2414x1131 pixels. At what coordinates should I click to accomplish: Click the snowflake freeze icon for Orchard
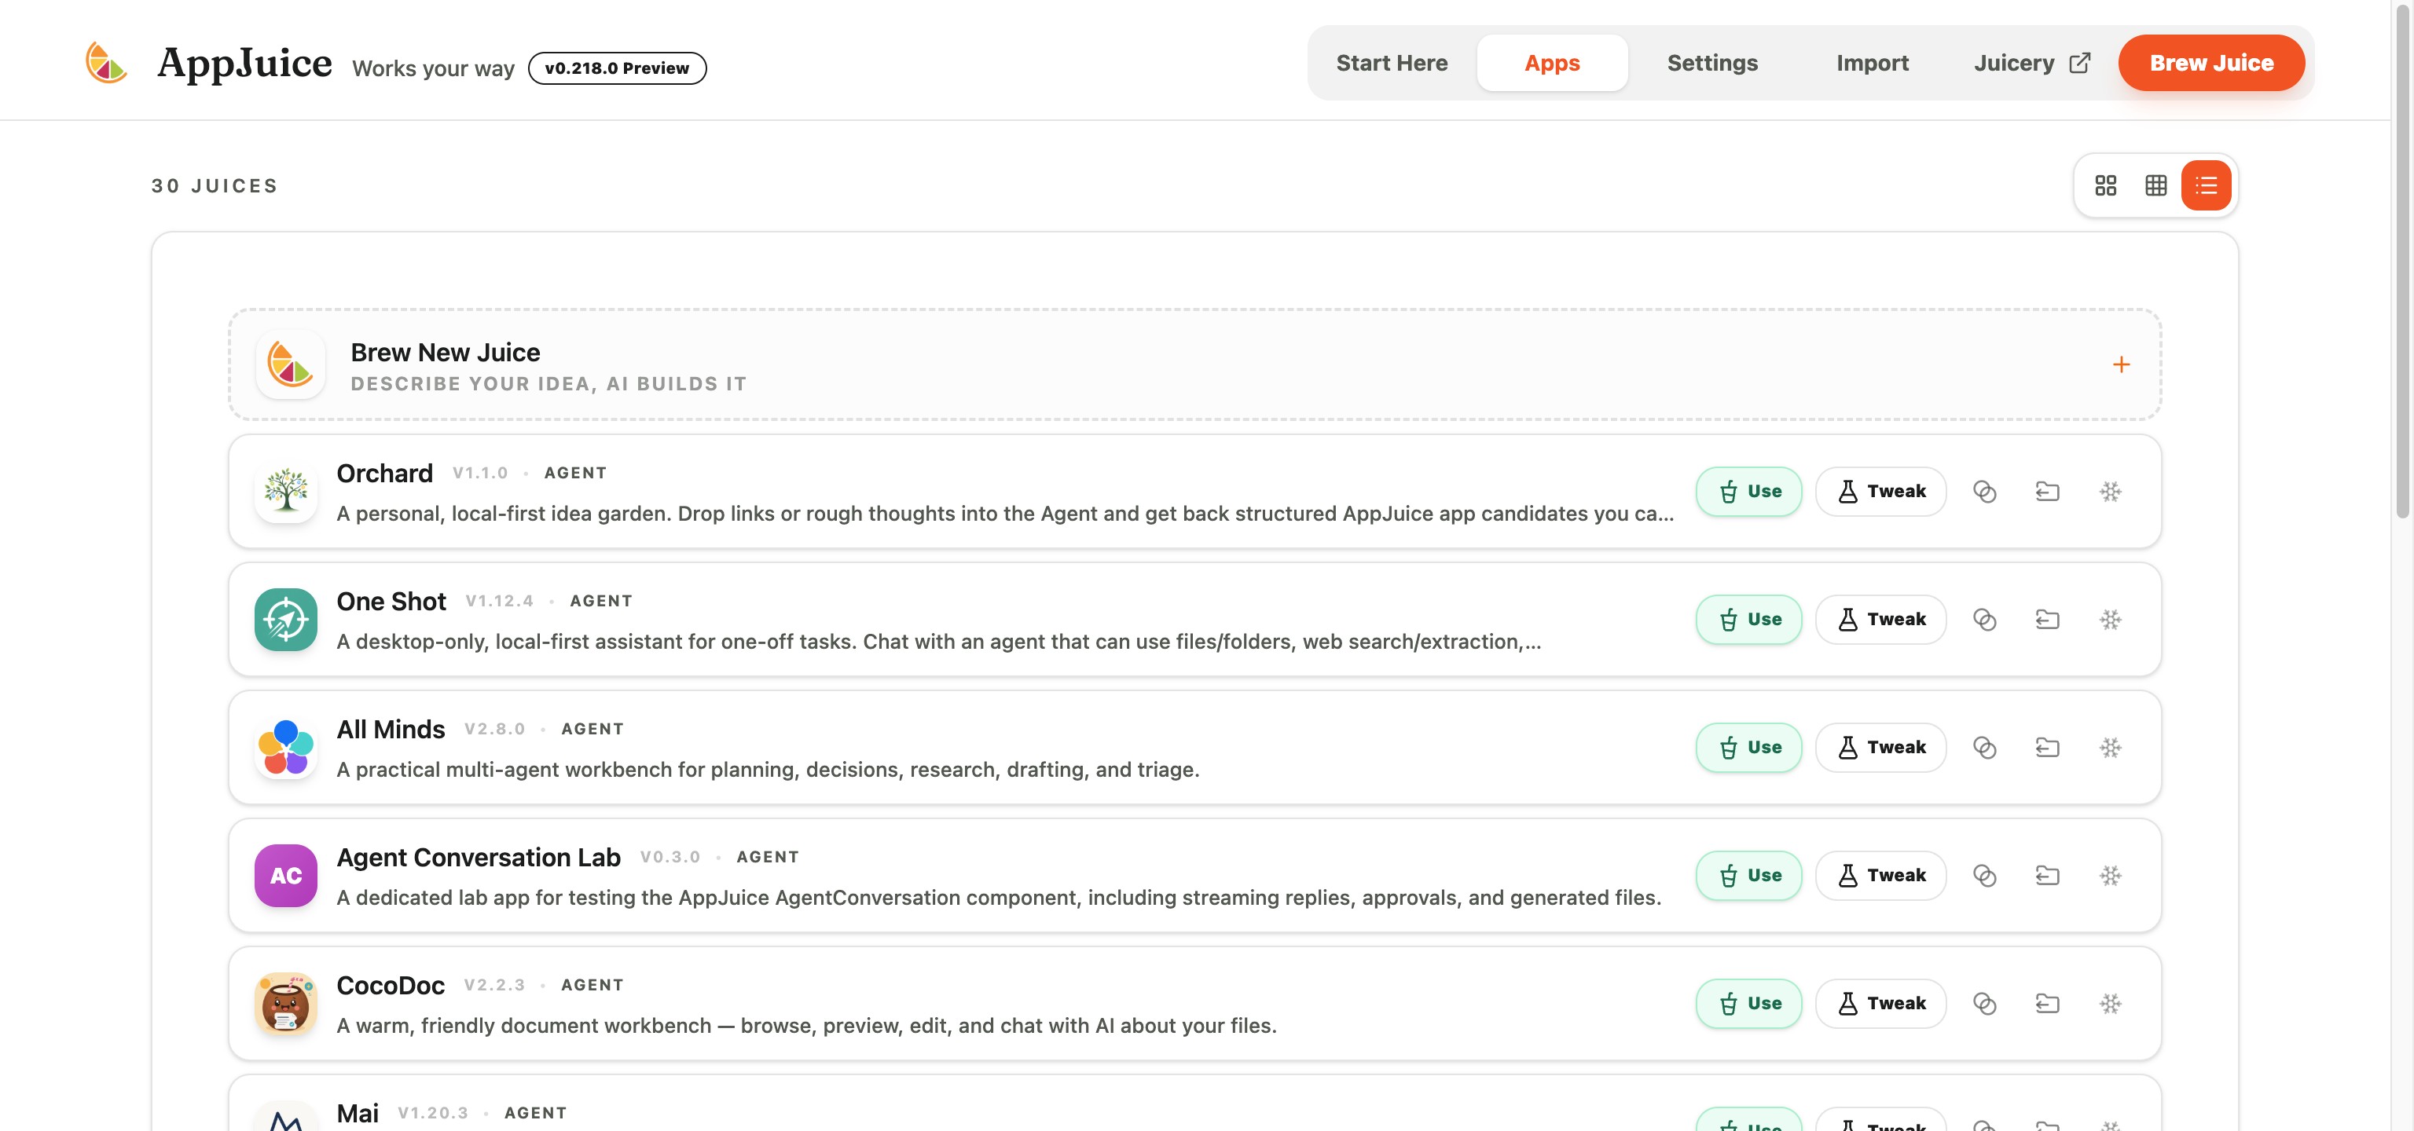pos(2109,492)
